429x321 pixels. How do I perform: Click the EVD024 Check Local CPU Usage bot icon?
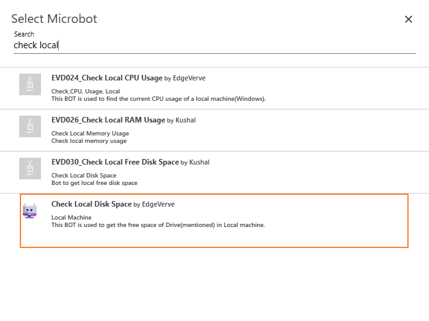[30, 84]
